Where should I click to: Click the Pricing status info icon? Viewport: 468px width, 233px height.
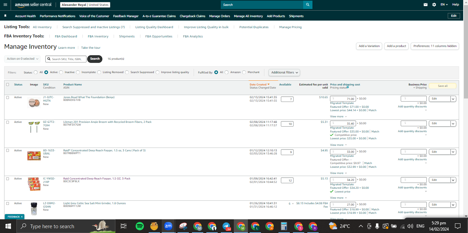pyautogui.click(x=348, y=87)
